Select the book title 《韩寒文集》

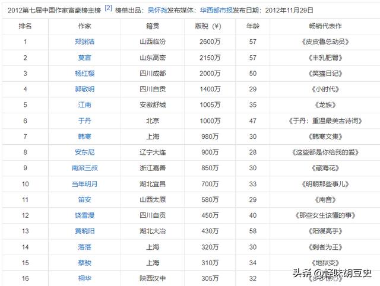coord(325,136)
